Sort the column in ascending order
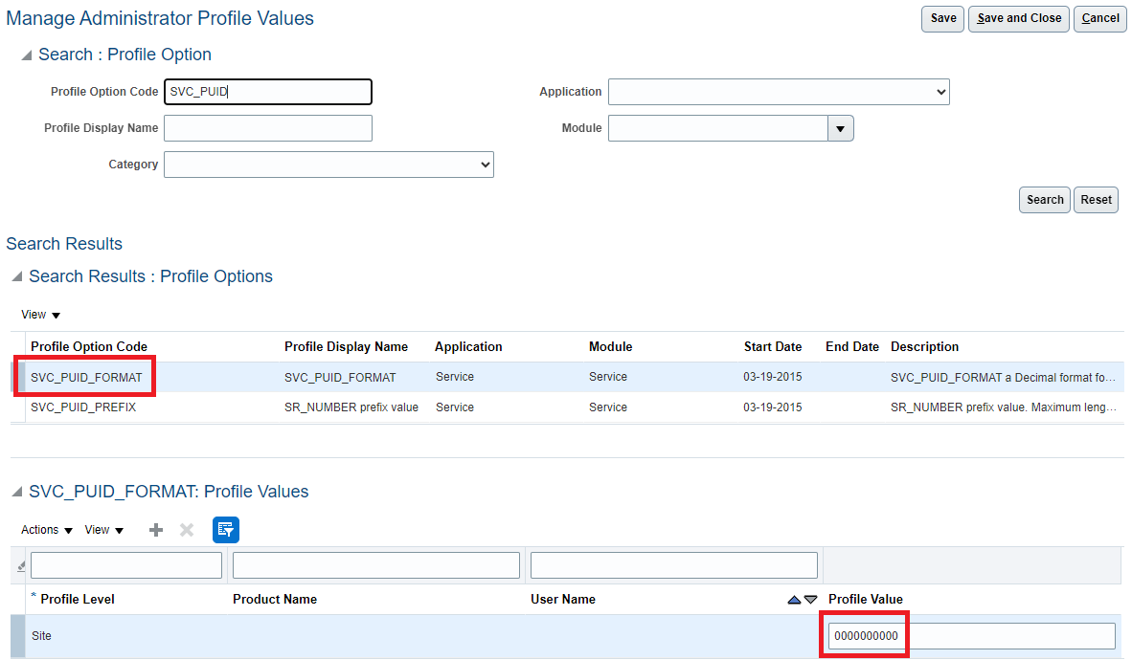This screenshot has height=660, width=1132. point(793,599)
